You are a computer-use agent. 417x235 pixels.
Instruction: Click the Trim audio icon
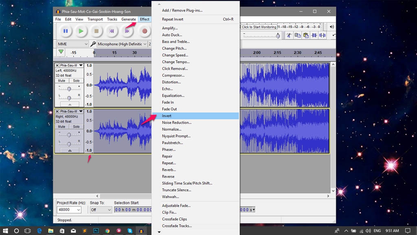(314, 35)
